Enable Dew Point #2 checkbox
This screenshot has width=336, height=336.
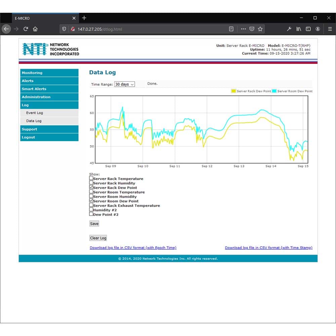91,214
